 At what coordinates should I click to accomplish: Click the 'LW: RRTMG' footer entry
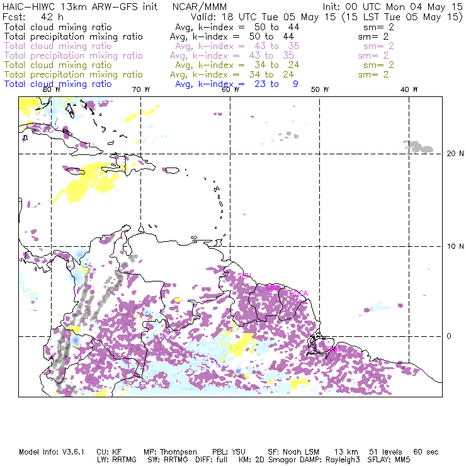point(116,460)
